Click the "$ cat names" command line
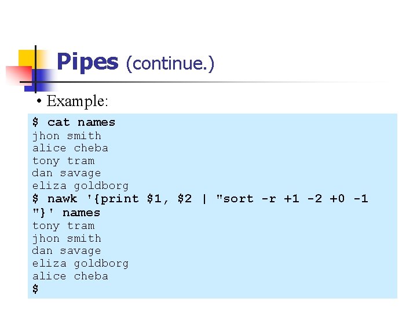 click(74, 122)
